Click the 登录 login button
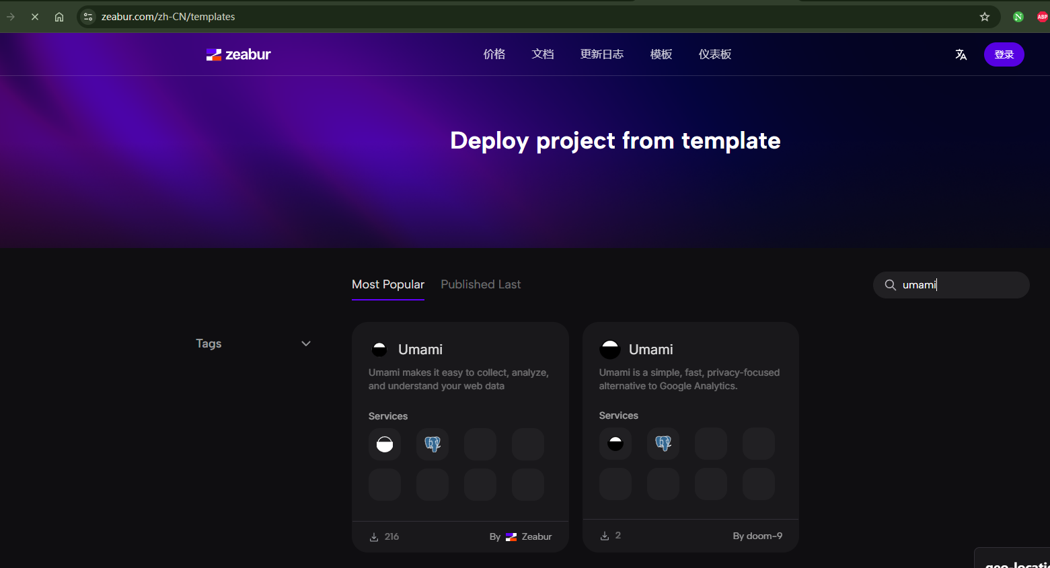Viewport: 1050px width, 568px height. tap(1004, 54)
